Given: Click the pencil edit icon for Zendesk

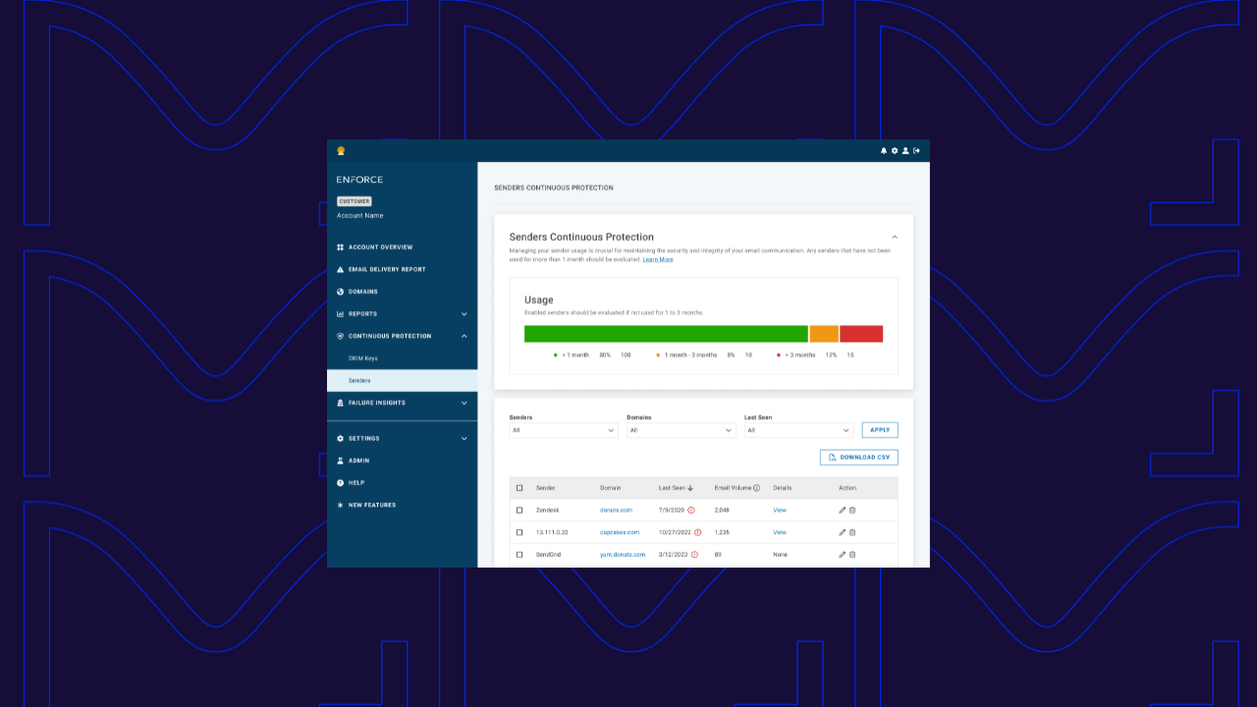Looking at the screenshot, I should click(842, 510).
